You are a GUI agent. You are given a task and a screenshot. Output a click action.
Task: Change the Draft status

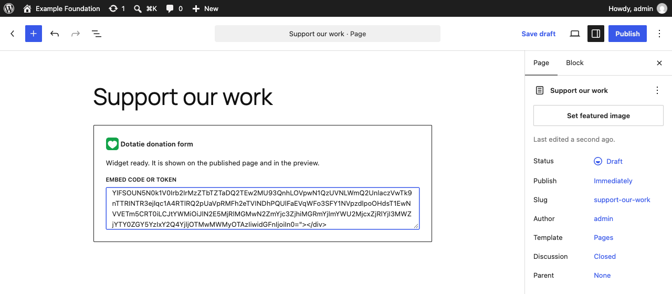[x=608, y=161]
